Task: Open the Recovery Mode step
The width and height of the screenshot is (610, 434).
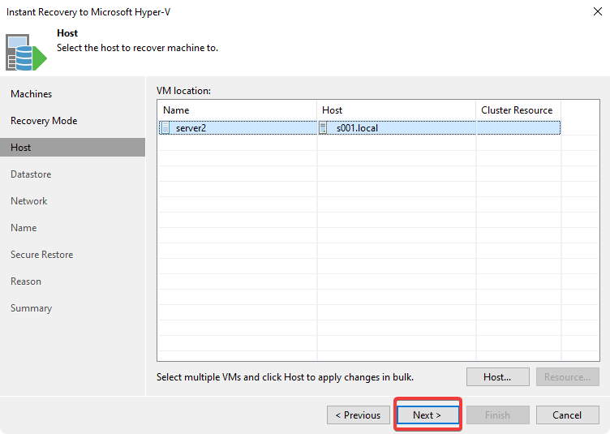Action: 44,121
